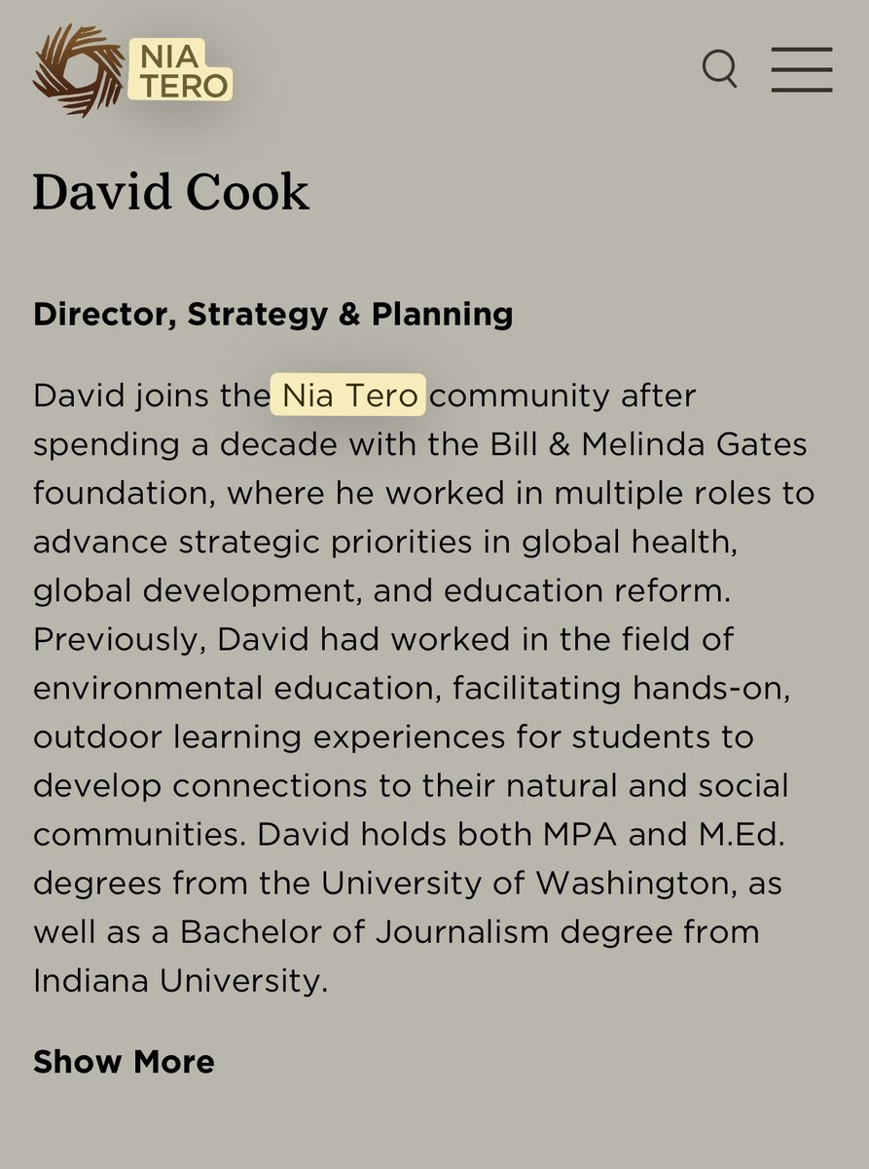
Task: Open the search magnifier icon
Action: coord(720,69)
